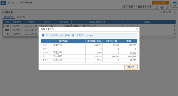Click the right arrow of the horizontal scrollbar

pos(174,37)
